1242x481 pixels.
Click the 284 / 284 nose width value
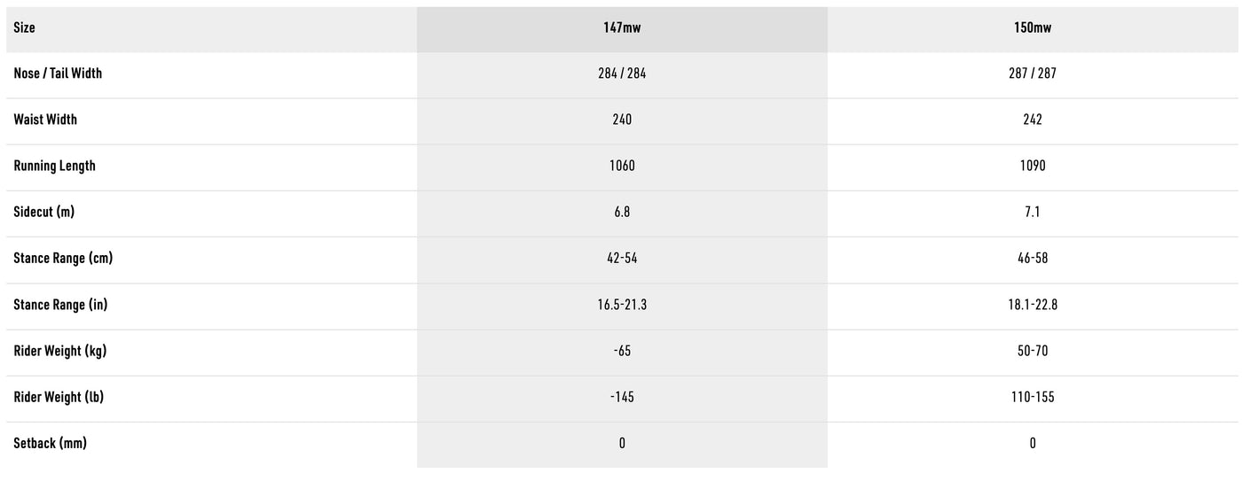pos(622,74)
